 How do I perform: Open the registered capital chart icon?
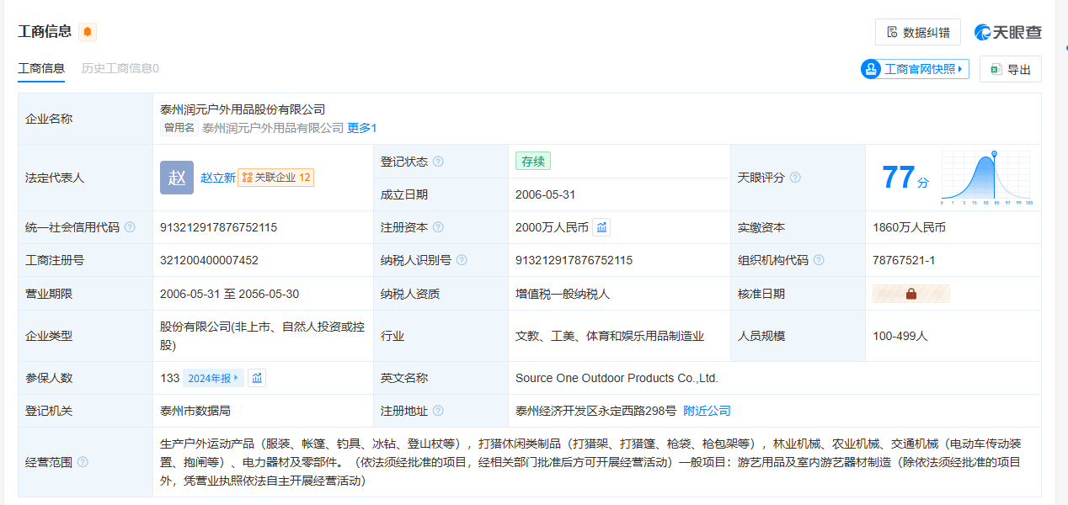[x=601, y=227]
